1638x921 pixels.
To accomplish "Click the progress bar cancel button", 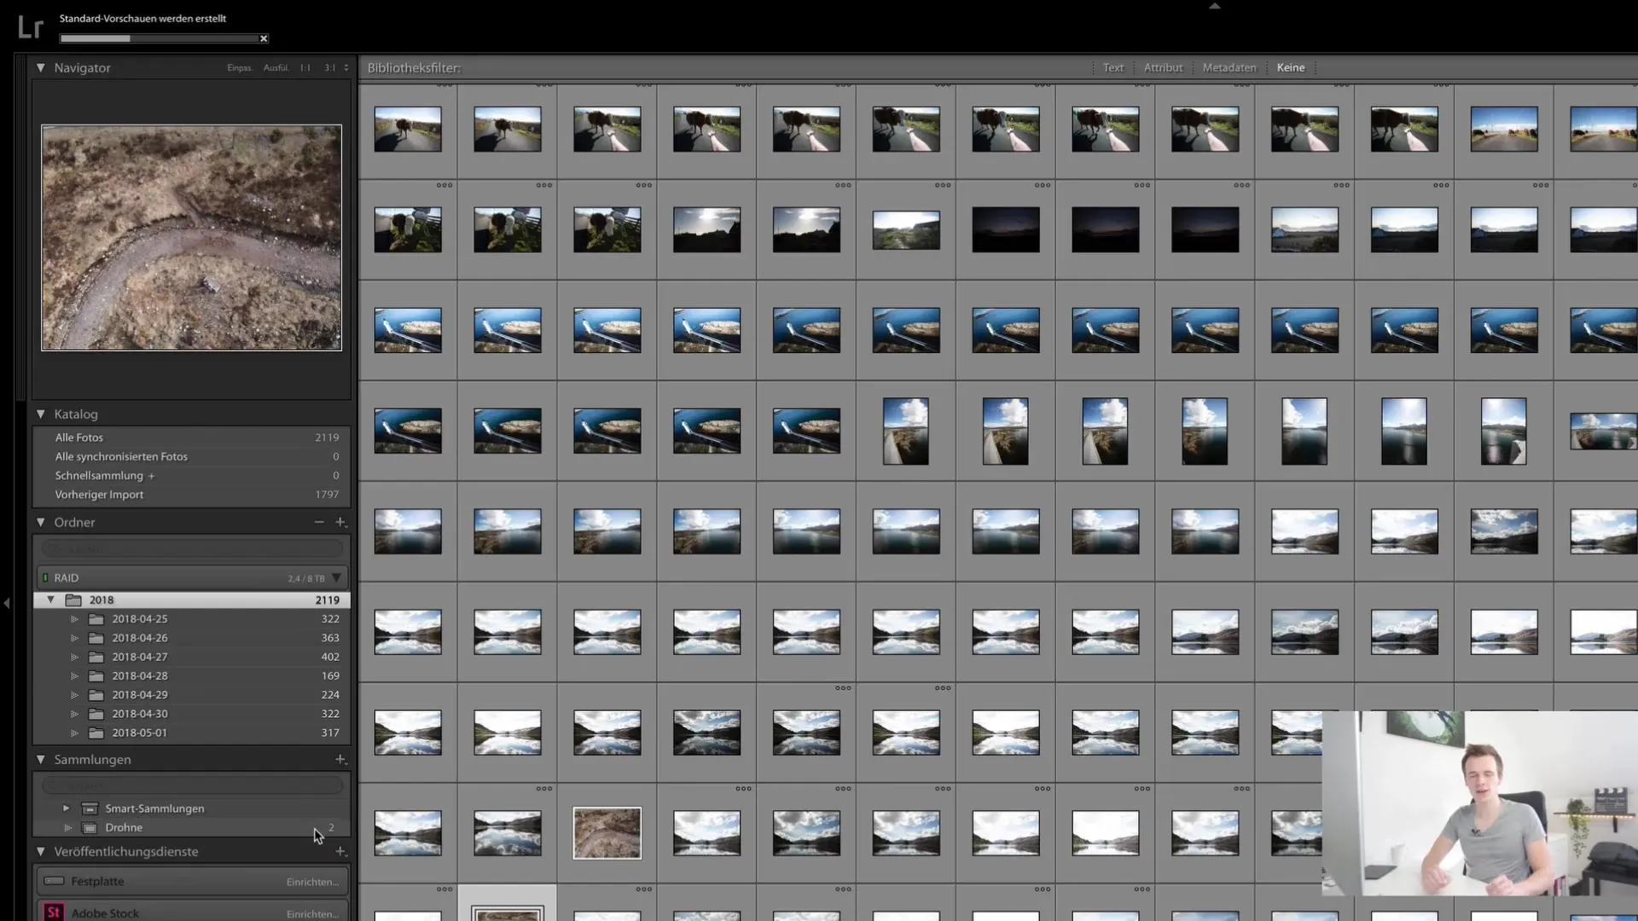I will click(262, 38).
